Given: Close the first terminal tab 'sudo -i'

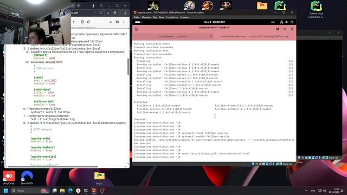Looking at the screenshot, I should point(211,36).
